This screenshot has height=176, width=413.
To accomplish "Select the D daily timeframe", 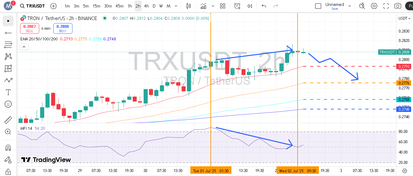I will click(x=154, y=6).
